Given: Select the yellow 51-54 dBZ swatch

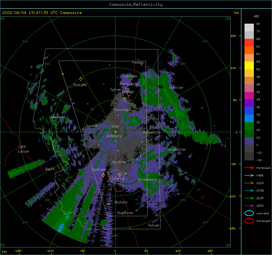Looking at the screenshot, I should [x=249, y=65].
